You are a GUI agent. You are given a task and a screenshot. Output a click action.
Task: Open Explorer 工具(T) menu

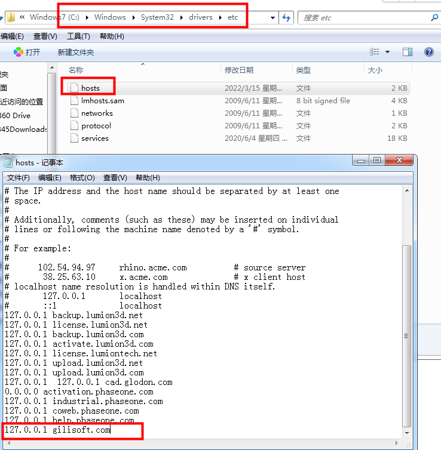[78, 36]
